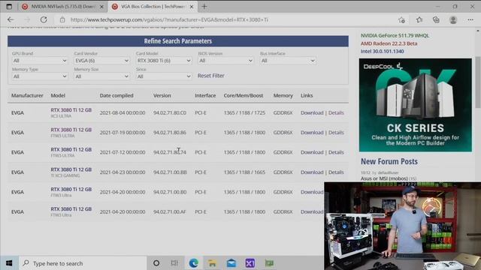Expand the Memory Size dropdown
This screenshot has height=270, width=481.
(x=101, y=76)
